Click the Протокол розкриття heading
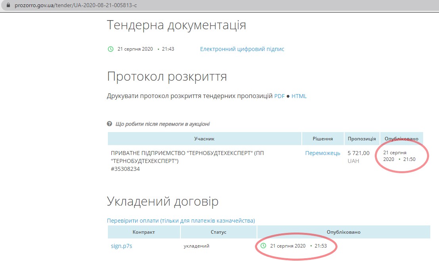The image size is (439, 261). (x=167, y=76)
